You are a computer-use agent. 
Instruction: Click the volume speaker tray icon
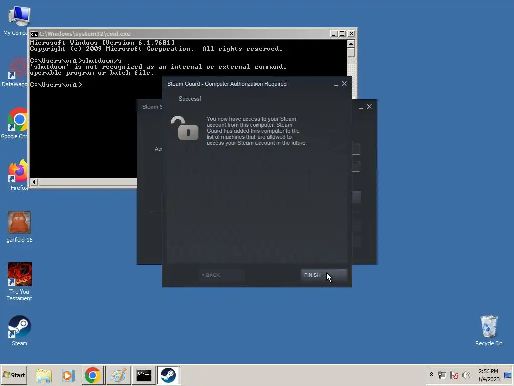pyautogui.click(x=466, y=375)
